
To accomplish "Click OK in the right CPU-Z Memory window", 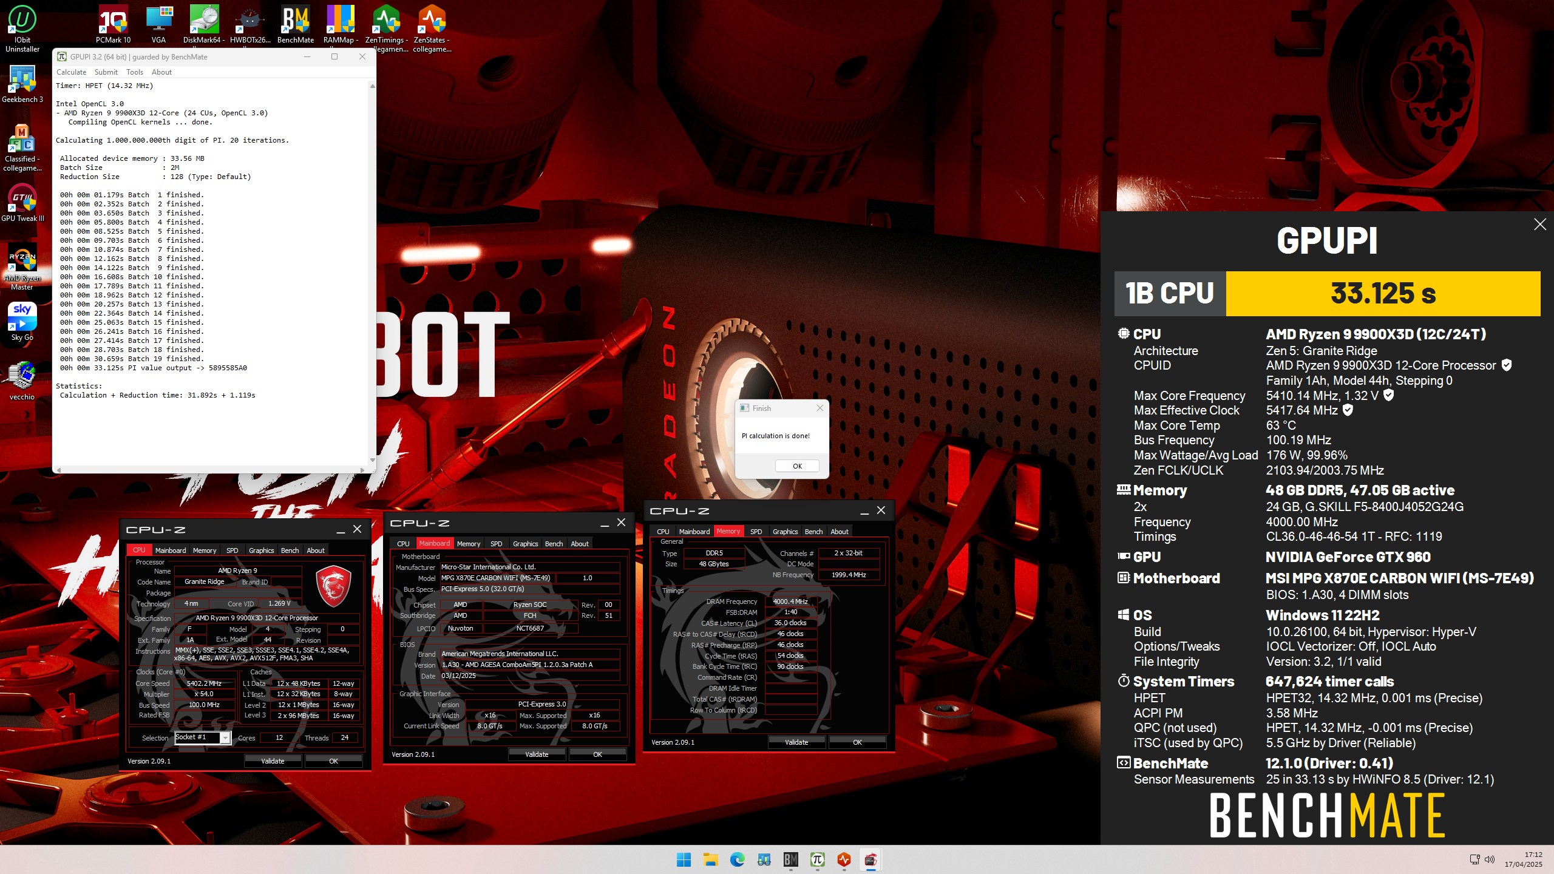I will (x=857, y=742).
